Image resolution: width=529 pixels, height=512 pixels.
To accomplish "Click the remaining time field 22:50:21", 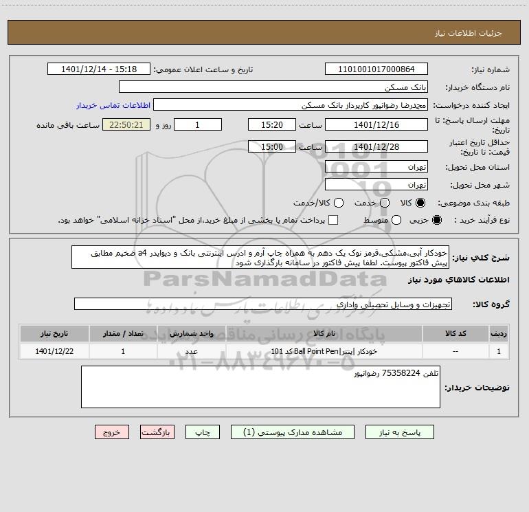I will (x=126, y=124).
